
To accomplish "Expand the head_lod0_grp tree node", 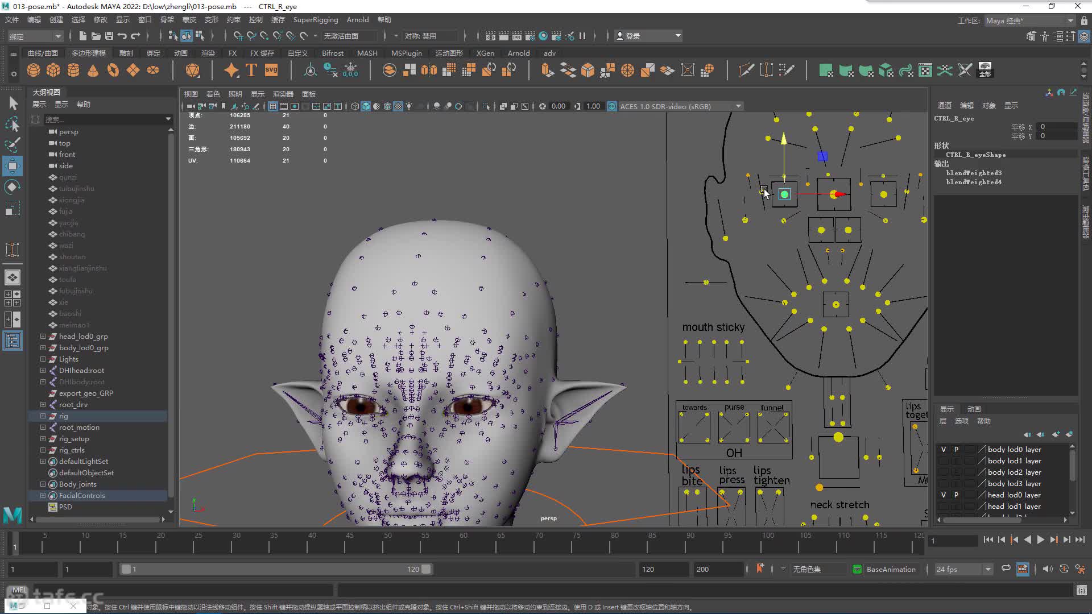I will 43,337.
